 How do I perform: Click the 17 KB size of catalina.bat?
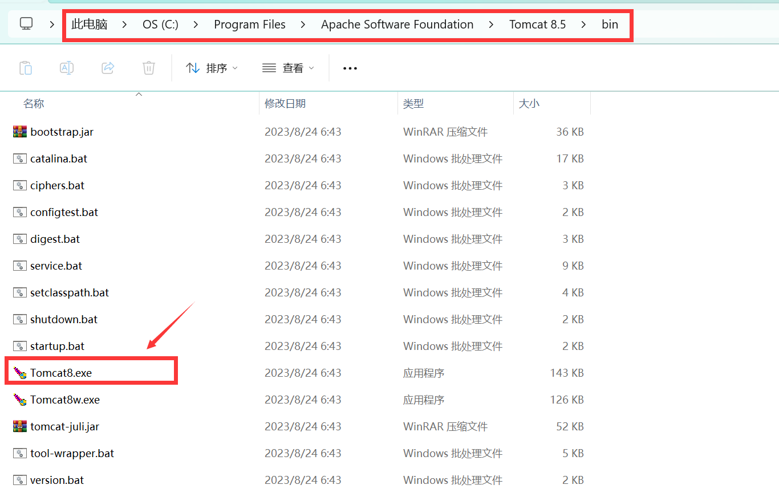(x=570, y=158)
